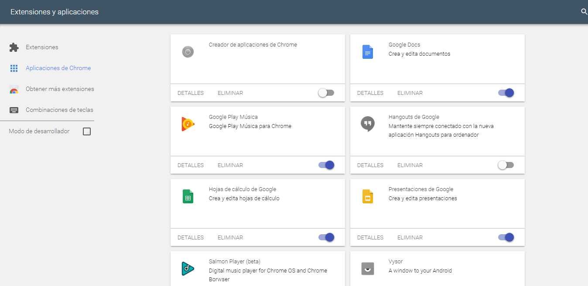The width and height of the screenshot is (588, 286).
Task: Click 'A window to your Android' description
Action: 420,271
